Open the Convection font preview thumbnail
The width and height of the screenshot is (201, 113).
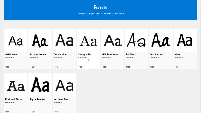(x=64, y=40)
